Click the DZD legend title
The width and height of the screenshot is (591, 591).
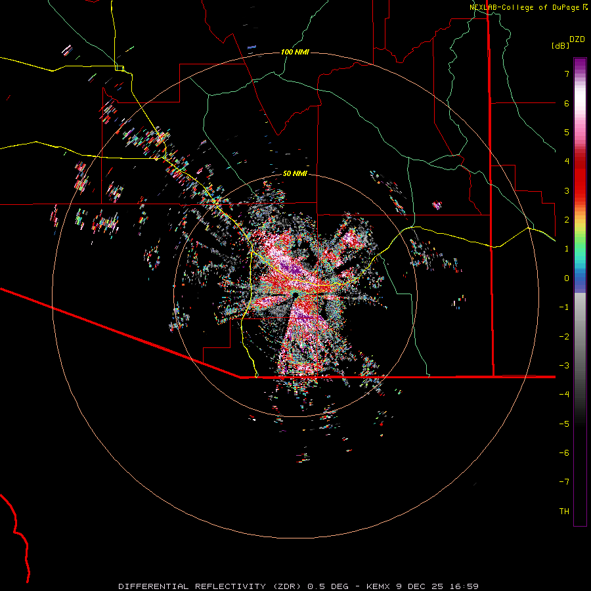click(x=577, y=39)
